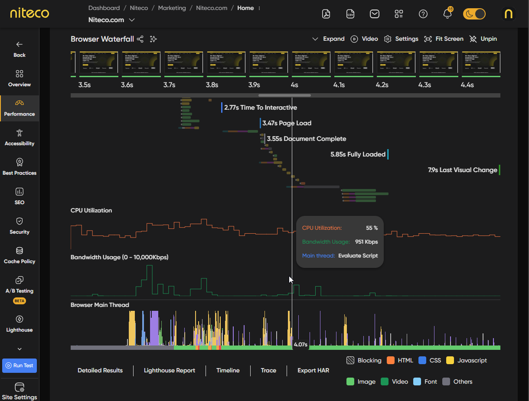Toggle the dark mode switch

tap(474, 14)
